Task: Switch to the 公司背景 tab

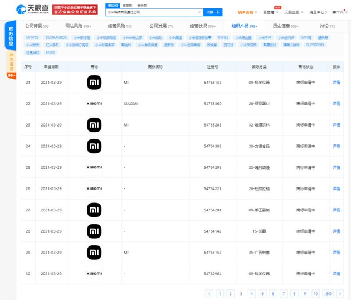Action: [37, 26]
